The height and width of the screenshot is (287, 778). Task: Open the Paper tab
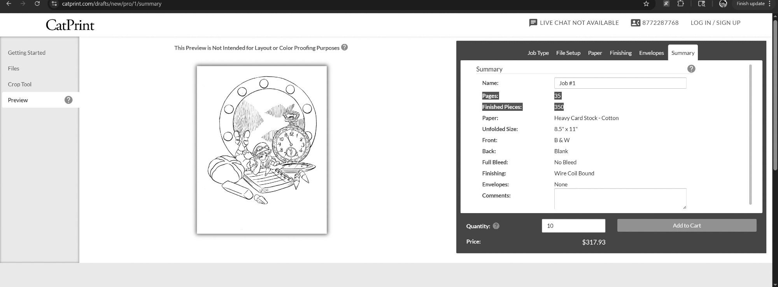[595, 53]
